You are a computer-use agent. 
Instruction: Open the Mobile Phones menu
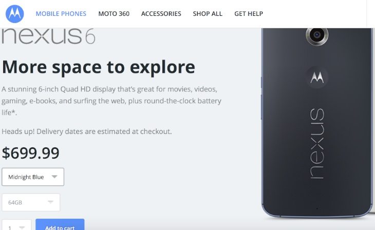click(61, 14)
